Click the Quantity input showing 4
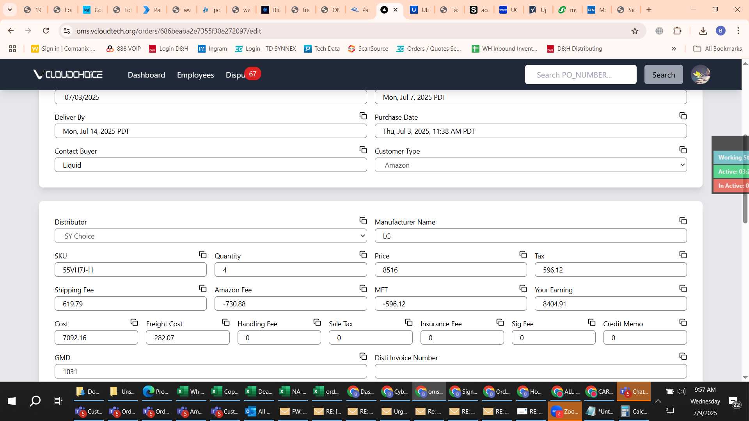Image resolution: width=749 pixels, height=421 pixels. [291, 270]
